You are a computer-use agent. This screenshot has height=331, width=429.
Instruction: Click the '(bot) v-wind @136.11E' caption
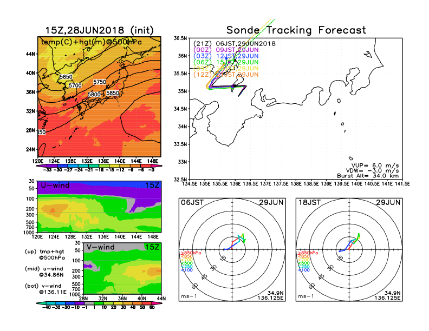(x=45, y=289)
